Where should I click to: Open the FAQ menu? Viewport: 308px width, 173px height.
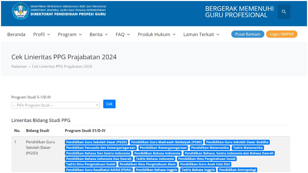123,34
